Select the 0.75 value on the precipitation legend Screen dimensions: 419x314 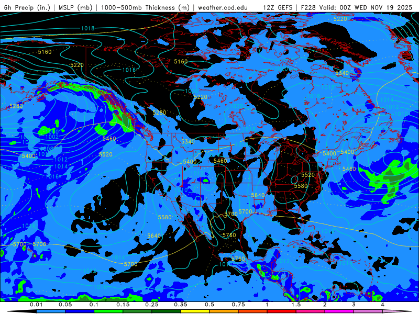[x=238, y=305]
